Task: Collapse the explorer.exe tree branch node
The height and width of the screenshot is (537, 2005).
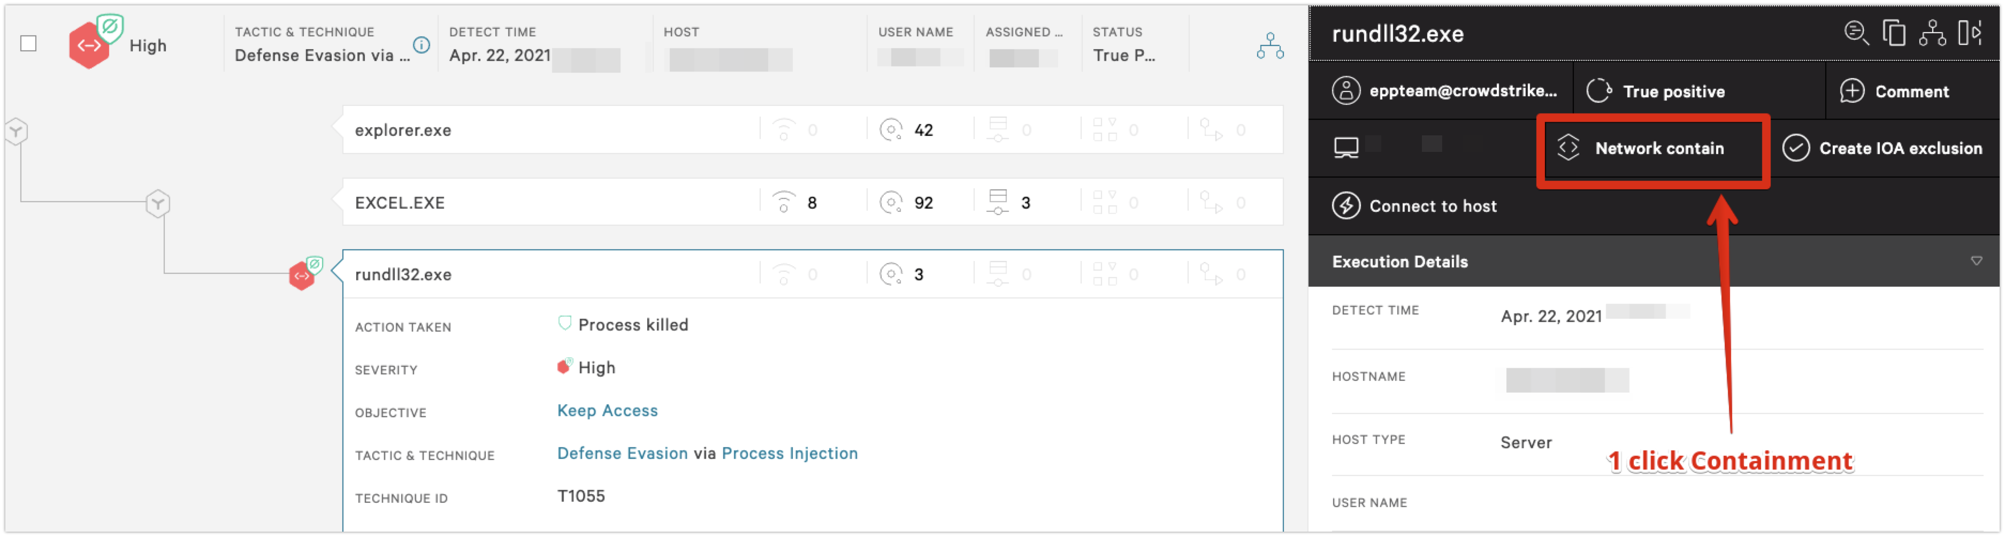Action: [x=17, y=132]
